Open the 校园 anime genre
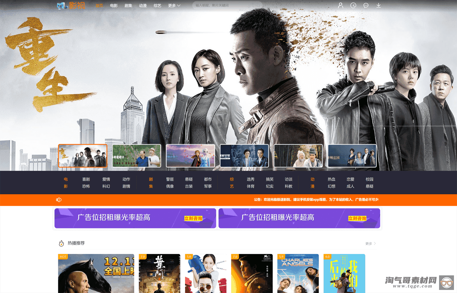Image resolution: width=457 pixels, height=293 pixels. point(370,179)
